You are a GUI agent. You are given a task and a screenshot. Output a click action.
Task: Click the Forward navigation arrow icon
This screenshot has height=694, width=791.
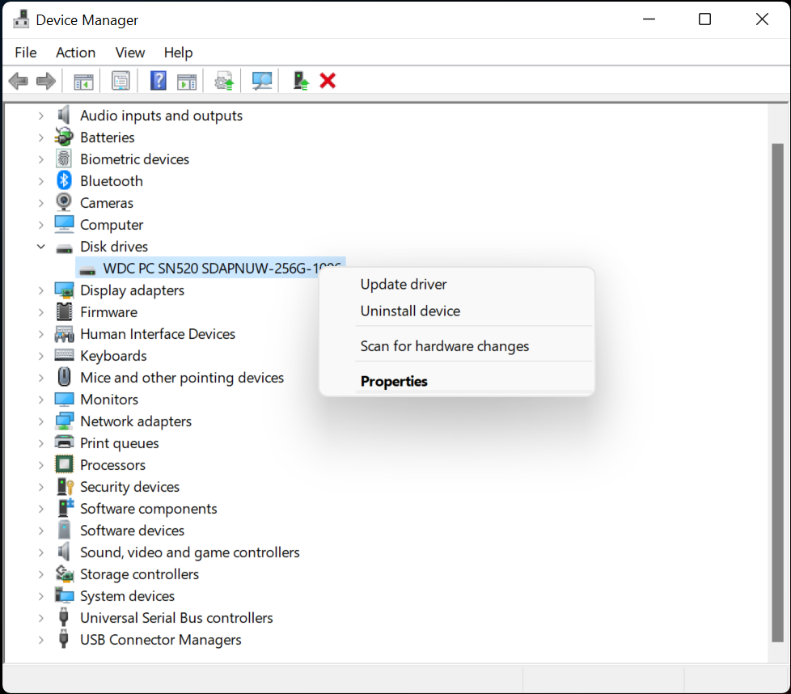point(46,80)
